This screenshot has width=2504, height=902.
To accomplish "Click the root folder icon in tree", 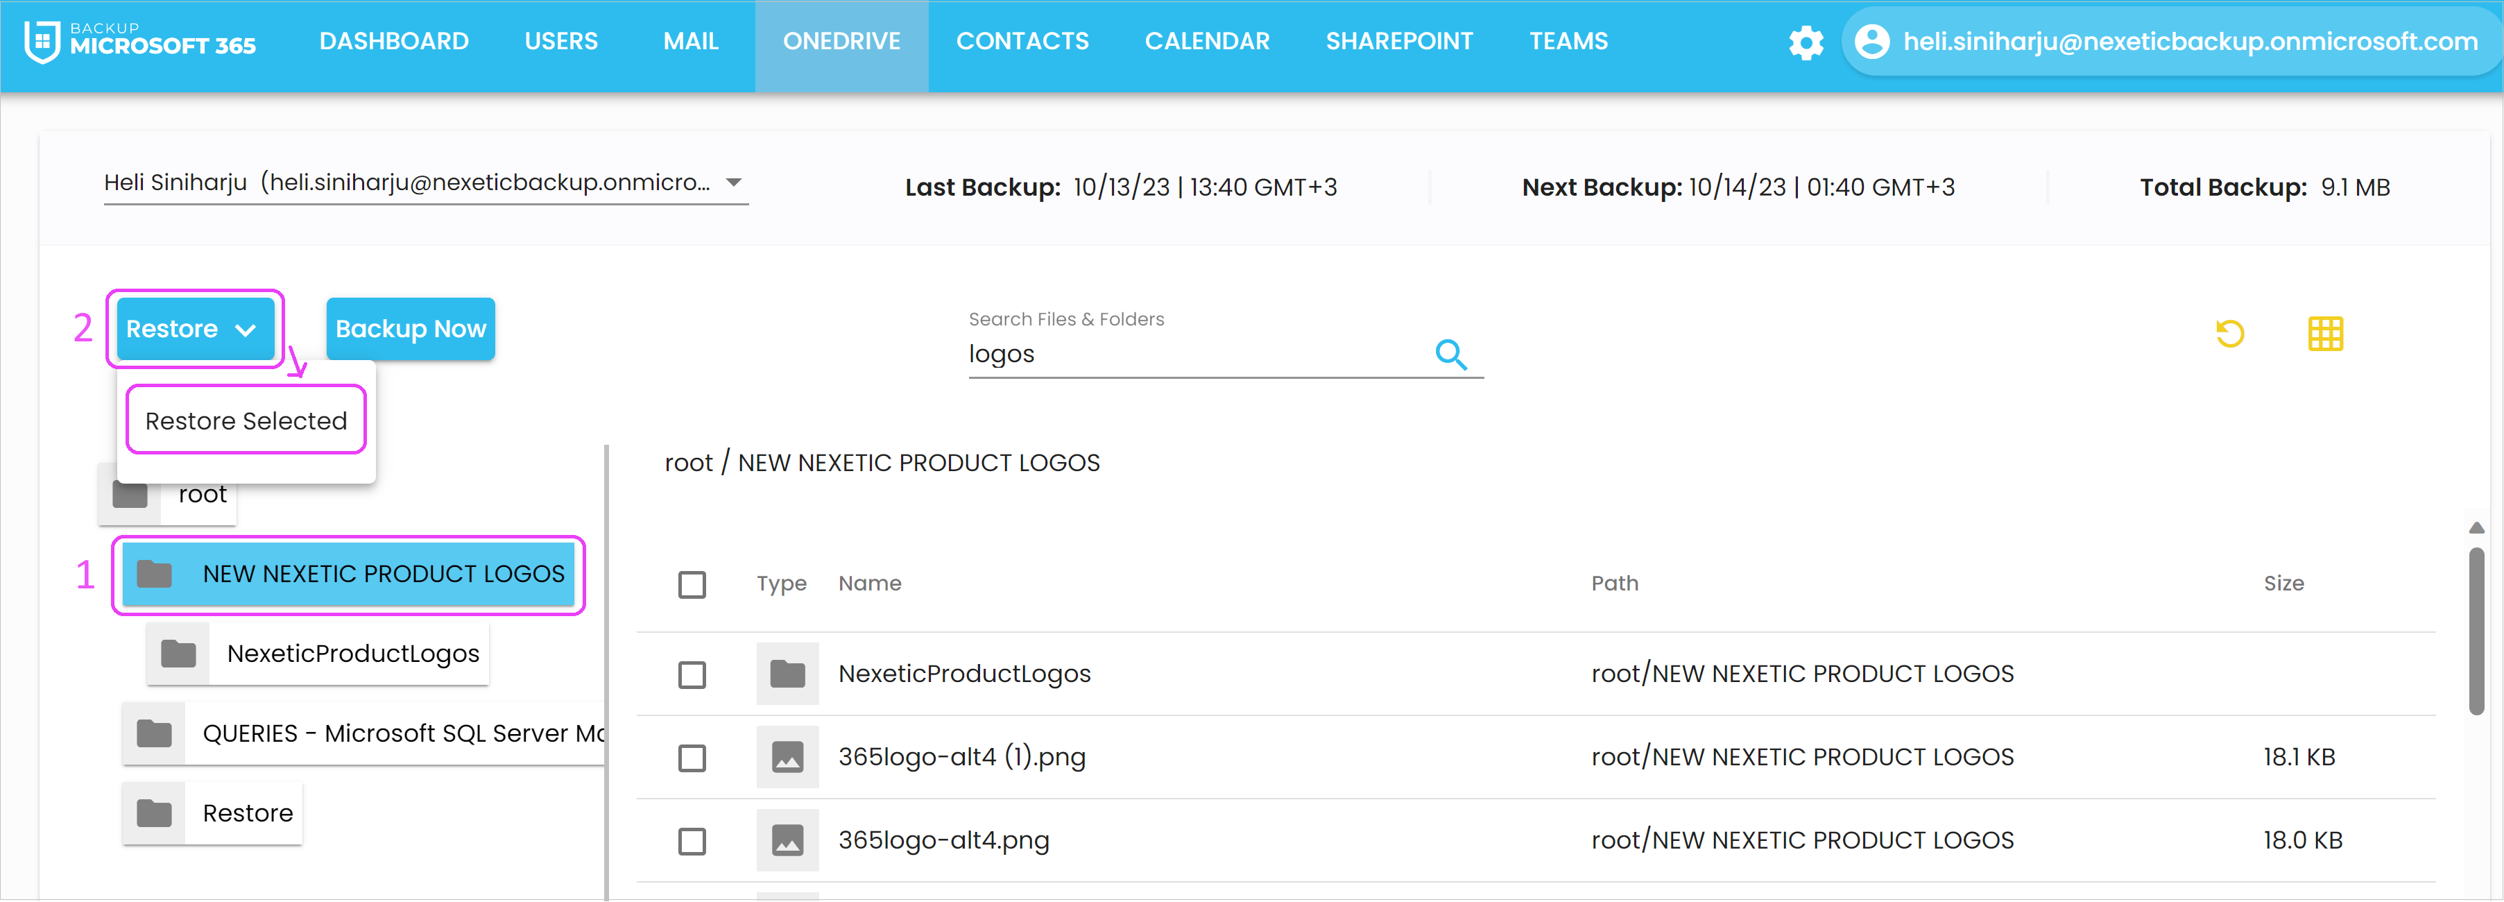I will tap(129, 495).
